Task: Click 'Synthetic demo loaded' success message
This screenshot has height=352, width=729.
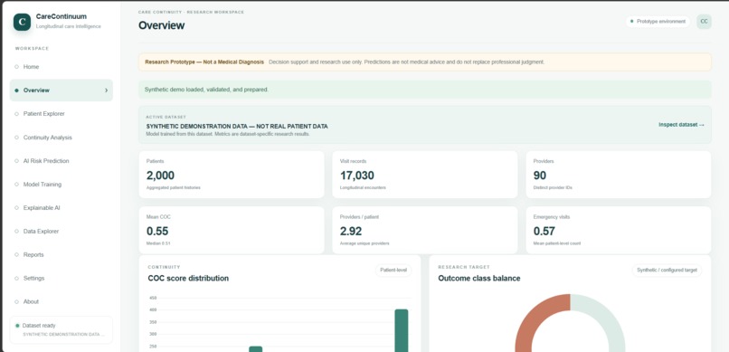Action: click(x=425, y=90)
